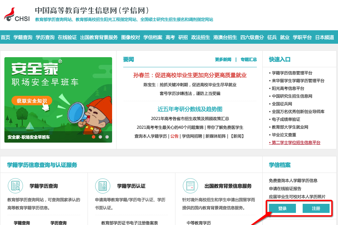
Task: Open 全国万名优秀创新创业导师库 link
Action: tap(298, 112)
